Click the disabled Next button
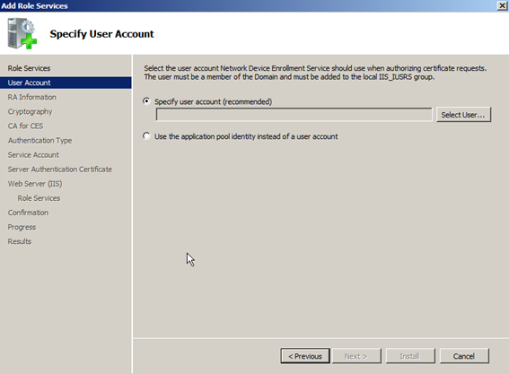Screen dimensions: 509x374 pos(356,356)
